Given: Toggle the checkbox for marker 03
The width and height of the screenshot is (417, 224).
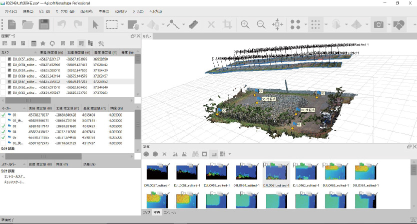Looking at the screenshot, I should coord(3,126).
